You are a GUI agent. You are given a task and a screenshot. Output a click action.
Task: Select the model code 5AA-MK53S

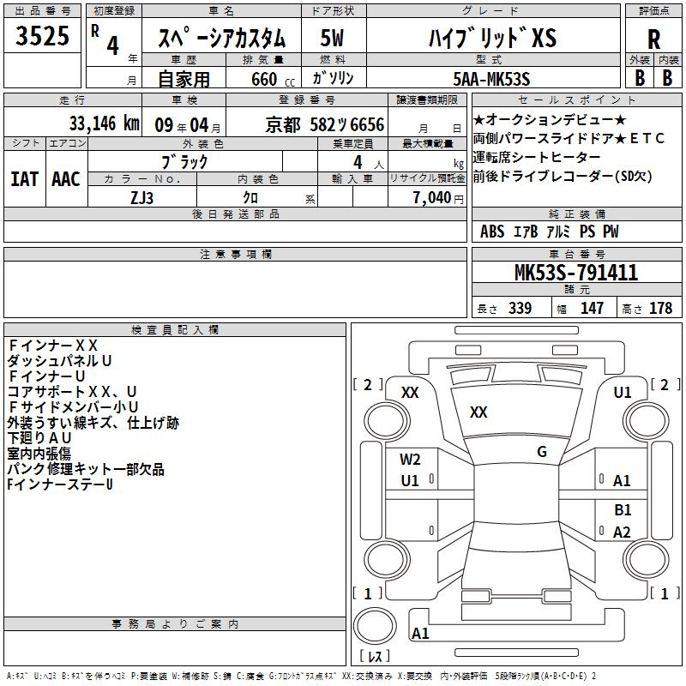(491, 79)
